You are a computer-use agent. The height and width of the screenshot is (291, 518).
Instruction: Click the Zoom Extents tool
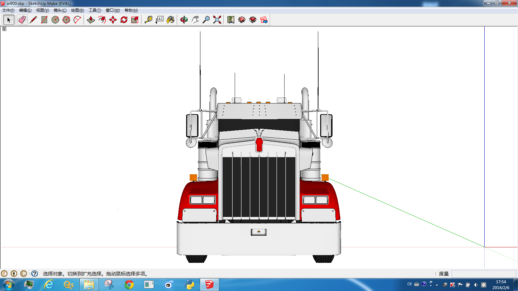[x=217, y=20]
